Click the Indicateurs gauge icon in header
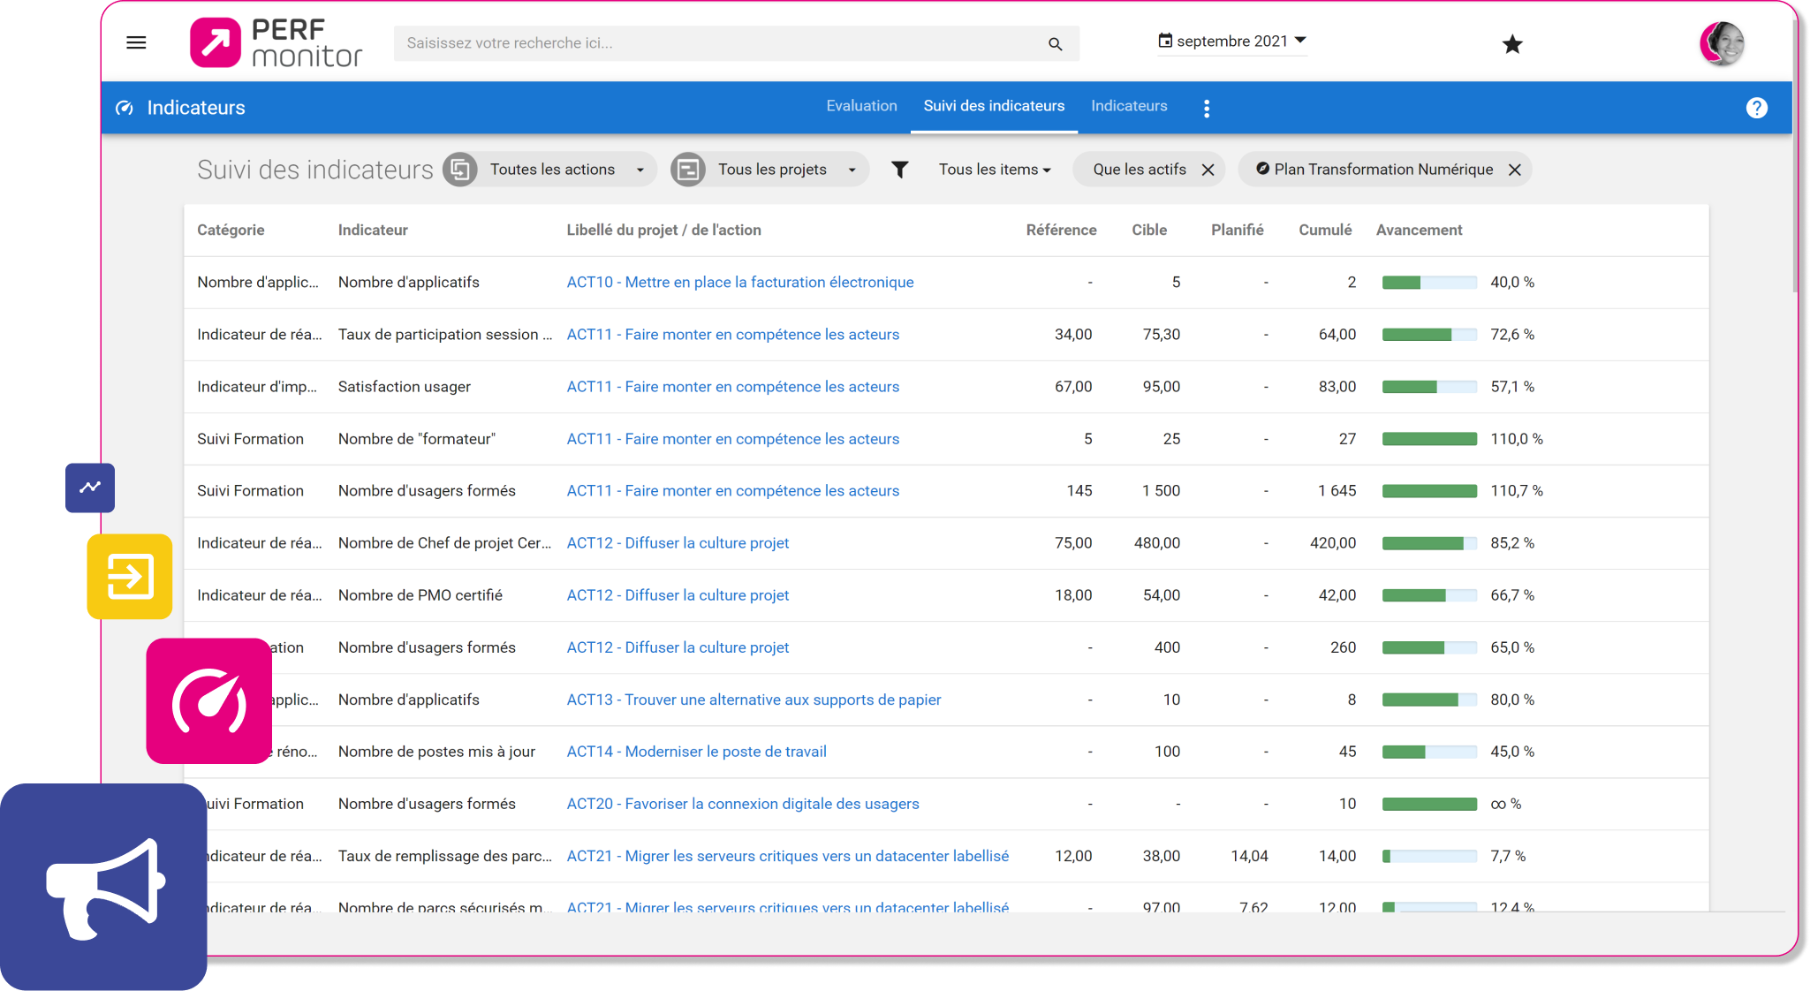Image resolution: width=1810 pixels, height=991 pixels. [125, 108]
